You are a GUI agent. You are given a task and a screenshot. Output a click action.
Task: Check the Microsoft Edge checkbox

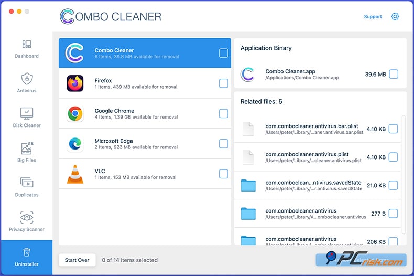pos(223,144)
